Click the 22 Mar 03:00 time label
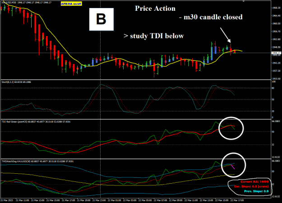282x203 pixels. (x=129, y=200)
